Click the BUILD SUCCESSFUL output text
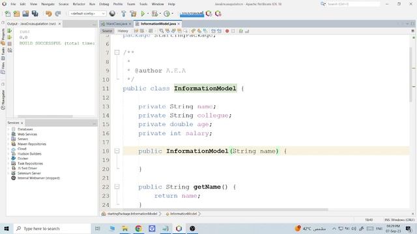Image resolution: width=417 pixels, height=234 pixels. pos(40,44)
